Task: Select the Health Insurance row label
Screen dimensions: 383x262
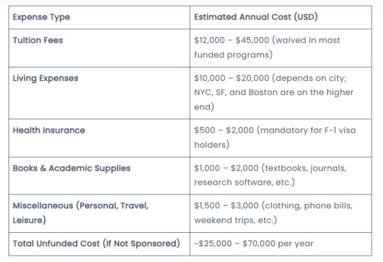Action: [49, 130]
